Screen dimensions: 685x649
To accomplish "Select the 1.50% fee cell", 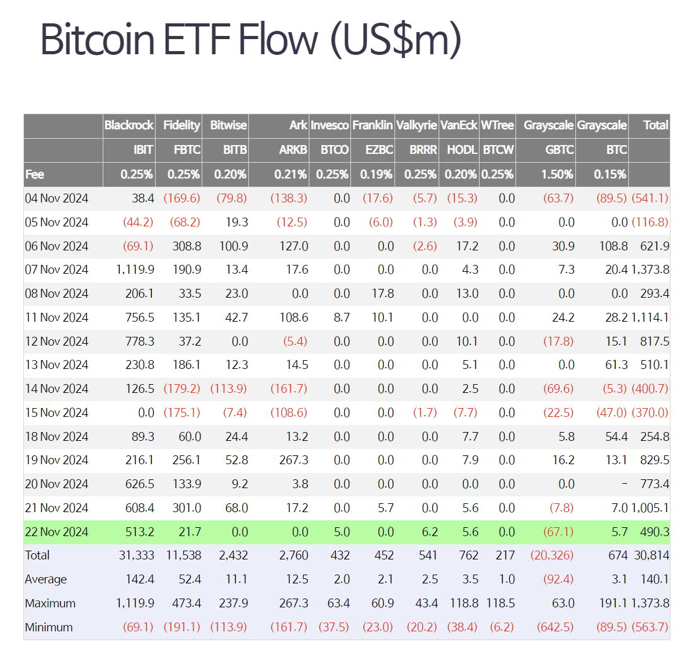I will pos(558,174).
